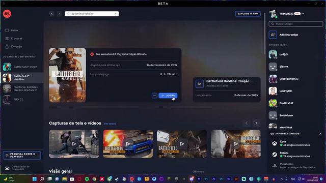The width and height of the screenshot is (326, 183).
Task: Open friend dibarra in friends list
Action: (x=295, y=67)
